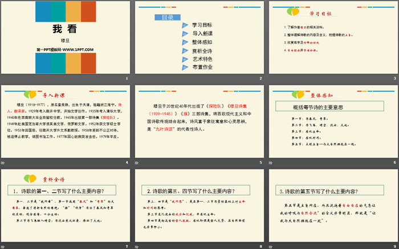The height and width of the screenshot is (249, 399).
Task: Click the animation star icon under slide 8
Action: click(137, 247)
